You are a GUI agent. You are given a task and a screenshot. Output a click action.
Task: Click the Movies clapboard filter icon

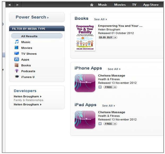[x=16, y=47]
